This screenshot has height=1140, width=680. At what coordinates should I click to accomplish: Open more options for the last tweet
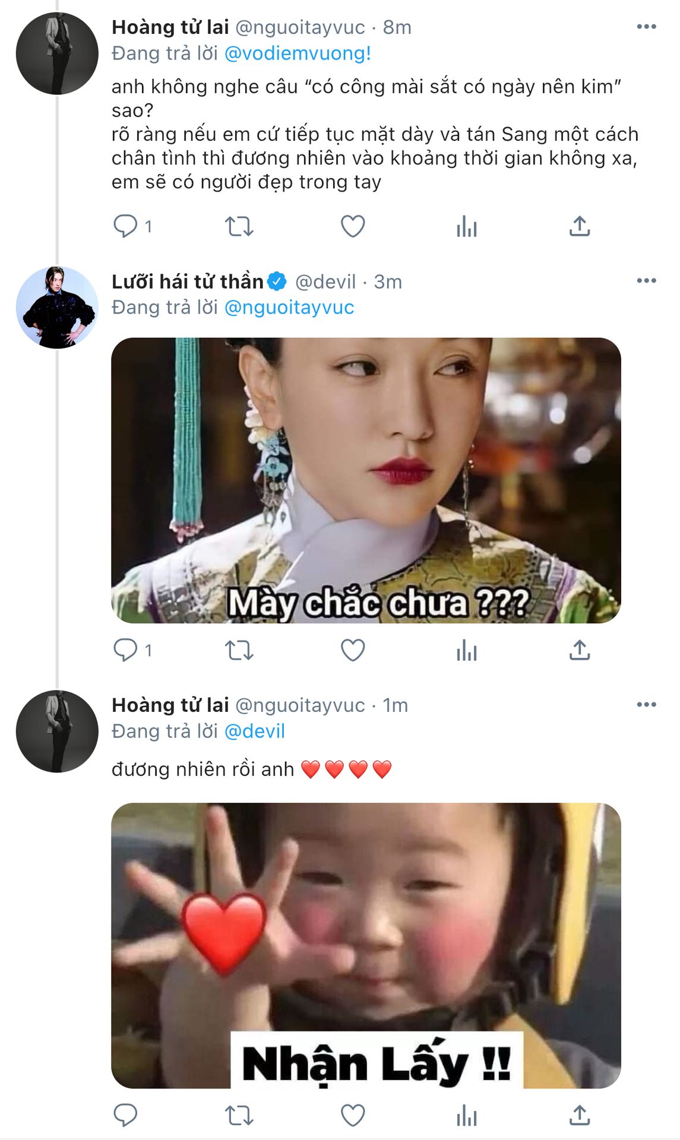tap(646, 705)
